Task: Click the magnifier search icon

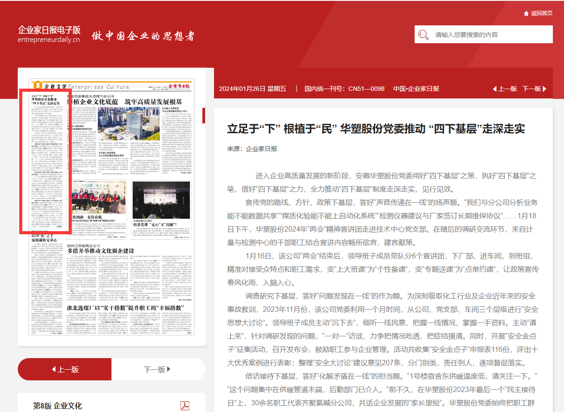Action: click(x=424, y=35)
